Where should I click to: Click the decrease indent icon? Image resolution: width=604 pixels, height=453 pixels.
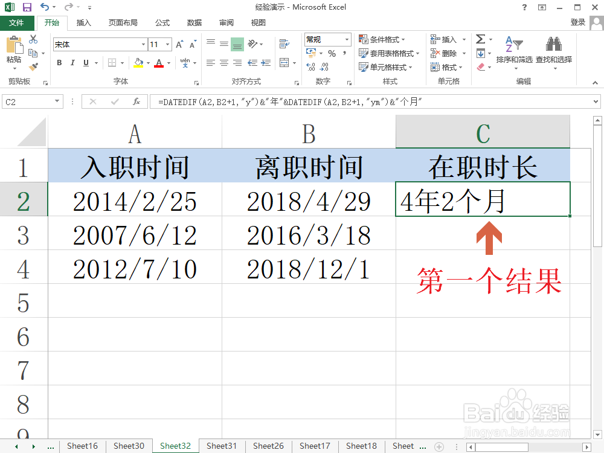click(252, 63)
